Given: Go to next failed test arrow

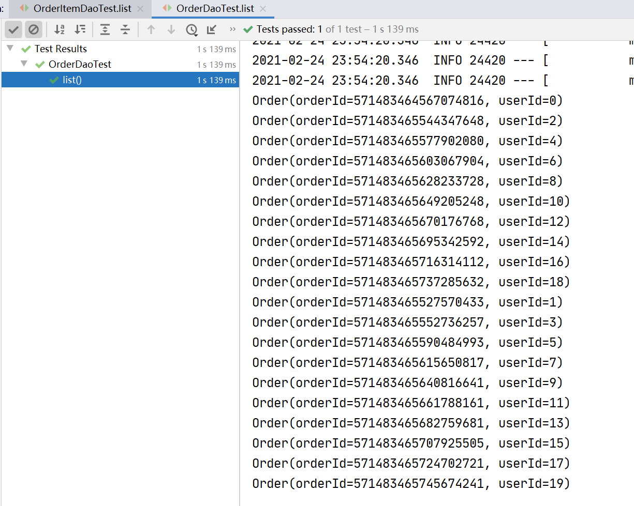Looking at the screenshot, I should point(171,29).
